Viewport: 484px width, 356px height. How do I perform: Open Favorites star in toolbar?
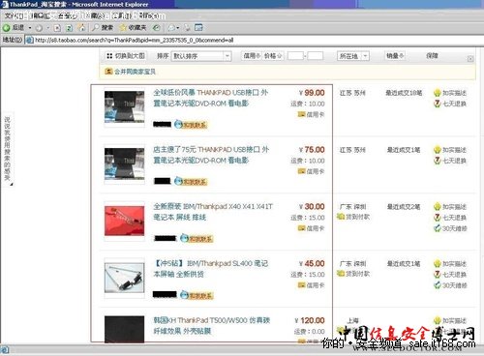click(133, 28)
